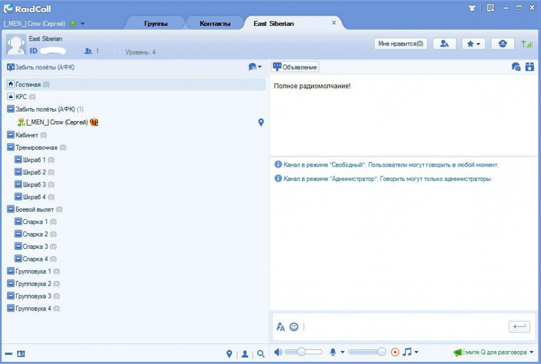Switch to the Контакты tab
Viewport: 541px width, 364px height.
pos(215,24)
